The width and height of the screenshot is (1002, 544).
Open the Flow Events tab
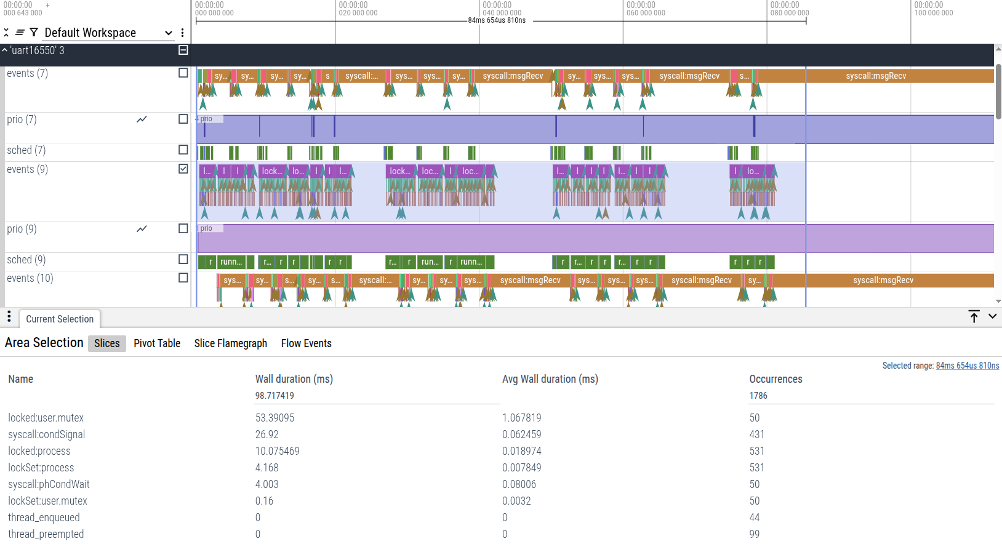307,343
